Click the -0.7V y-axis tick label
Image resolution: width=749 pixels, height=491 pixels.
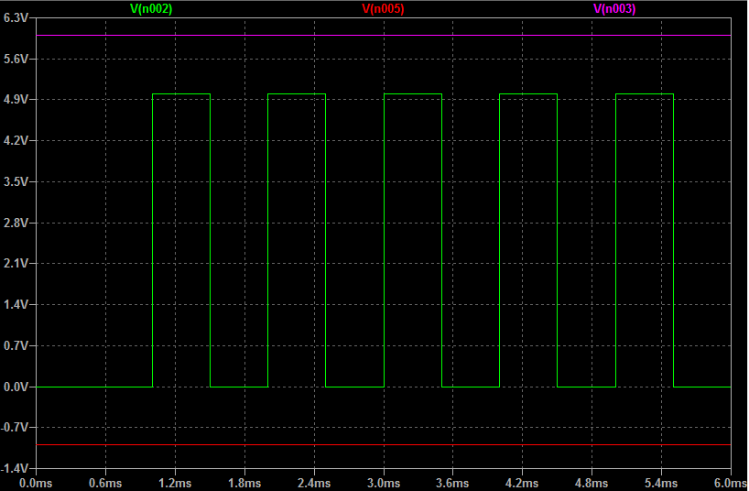pyautogui.click(x=16, y=428)
